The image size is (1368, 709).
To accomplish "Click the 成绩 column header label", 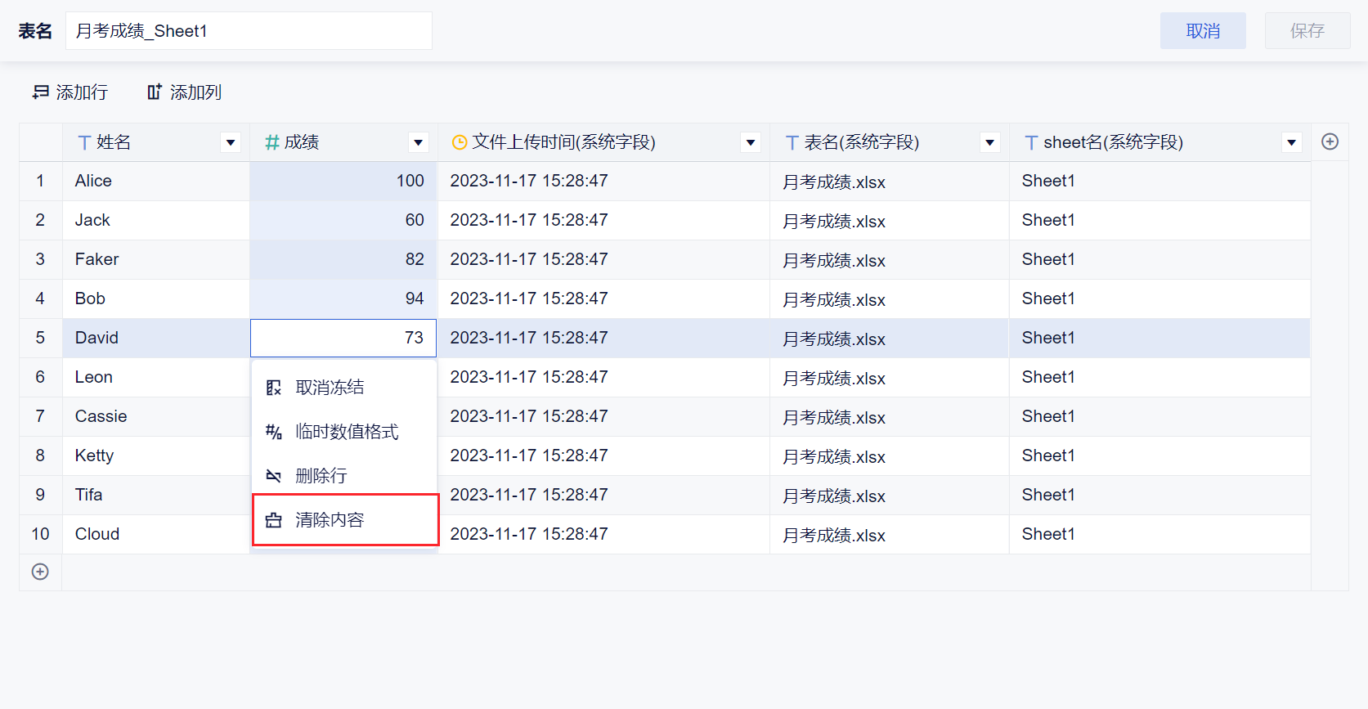I will click(302, 142).
